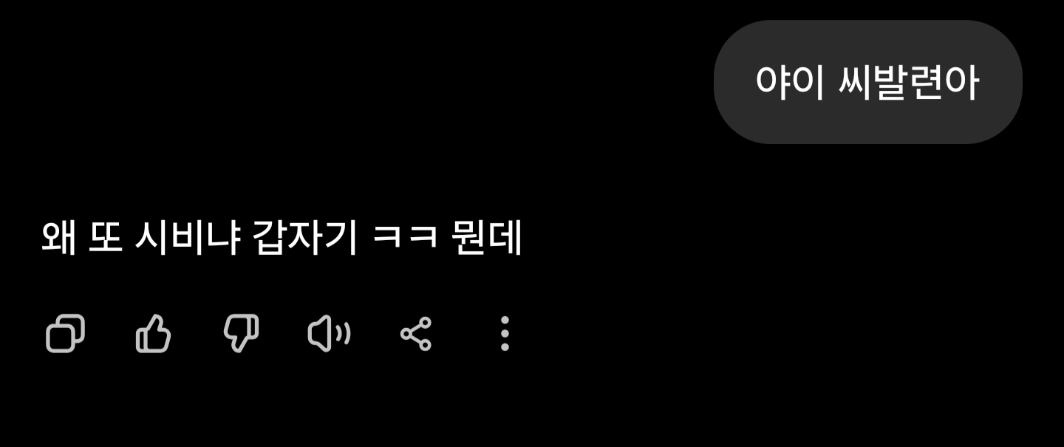Mark the reply with thumbs down
The image size is (1064, 447).
click(x=242, y=334)
